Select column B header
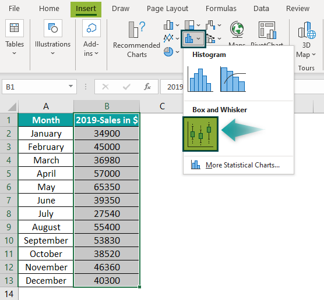324x300 pixels. point(107,106)
